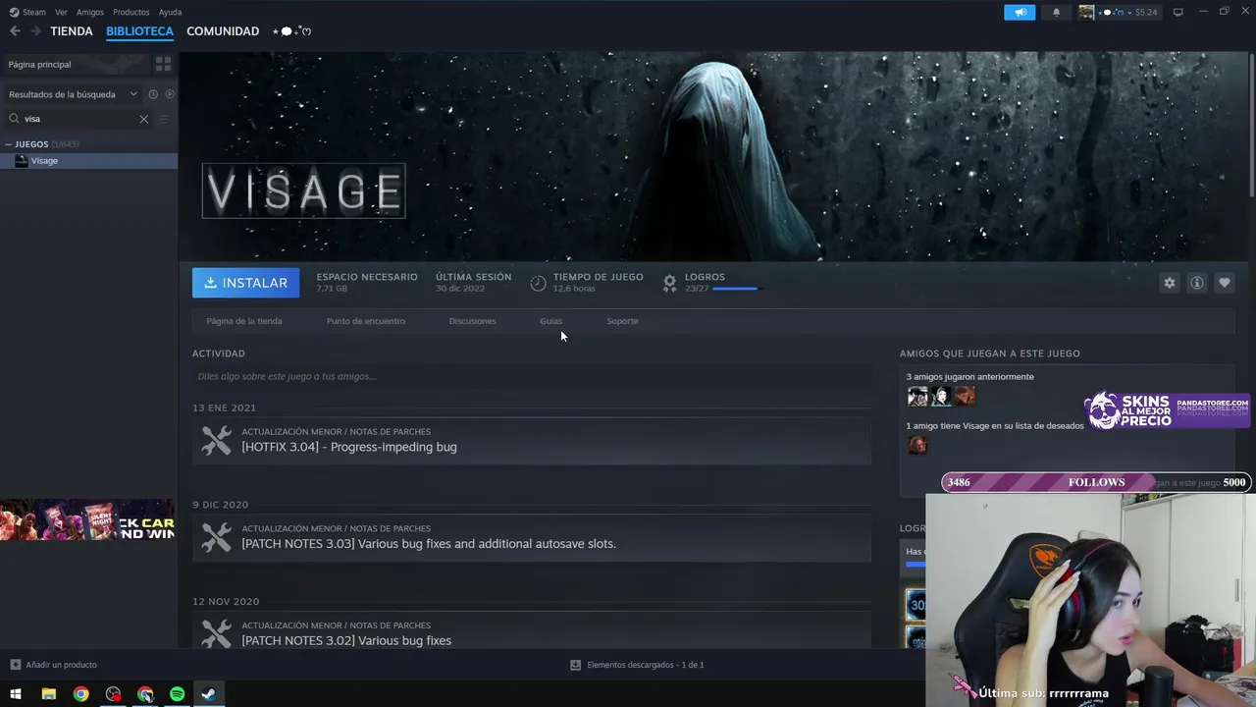Switch to grid collections view icon
Image resolution: width=1256 pixels, height=707 pixels.
163,64
